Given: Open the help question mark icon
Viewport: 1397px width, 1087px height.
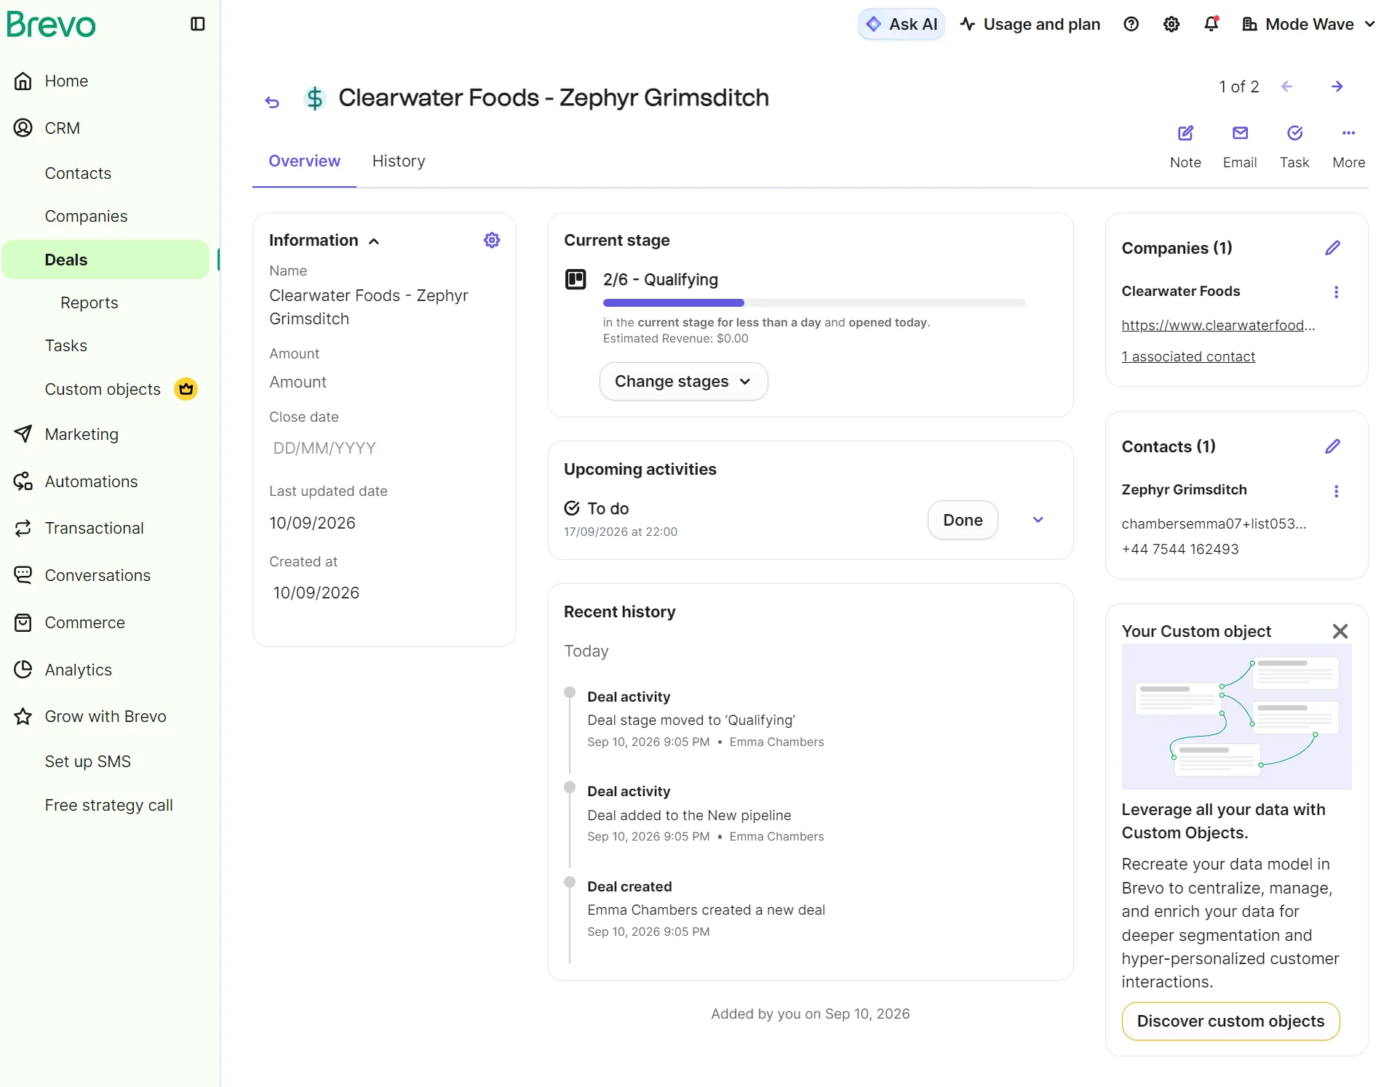Looking at the screenshot, I should pos(1131,24).
